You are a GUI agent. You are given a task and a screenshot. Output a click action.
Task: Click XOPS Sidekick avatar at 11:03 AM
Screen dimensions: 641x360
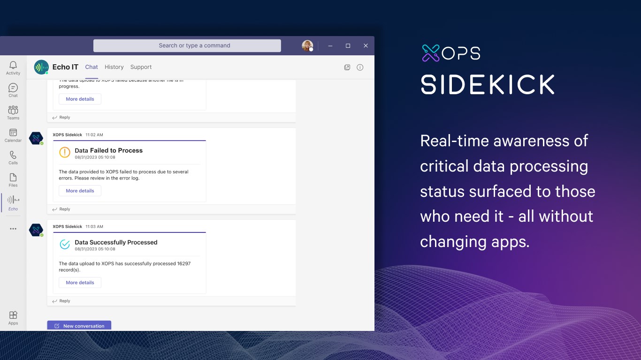36,230
